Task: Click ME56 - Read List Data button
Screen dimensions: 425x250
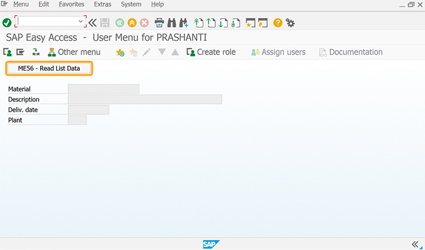Action: click(x=49, y=69)
